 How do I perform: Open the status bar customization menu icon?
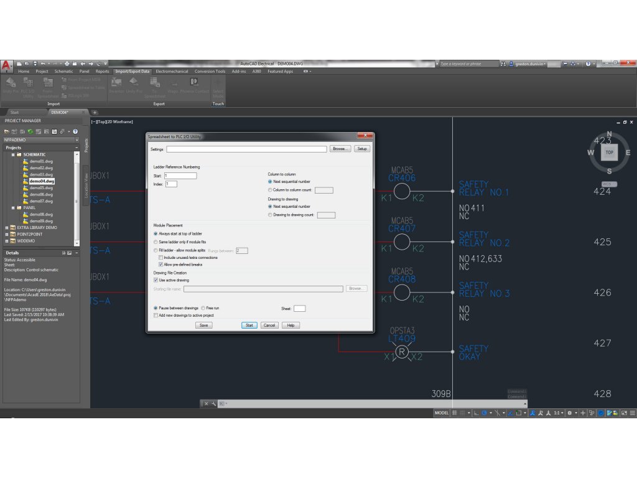click(x=633, y=413)
